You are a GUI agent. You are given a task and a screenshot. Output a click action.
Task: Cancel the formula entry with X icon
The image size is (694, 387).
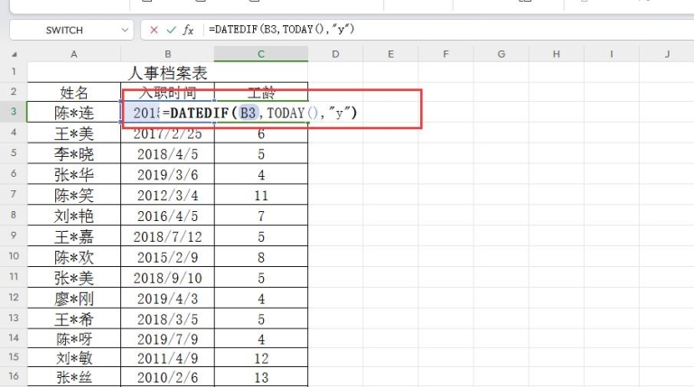pyautogui.click(x=155, y=30)
